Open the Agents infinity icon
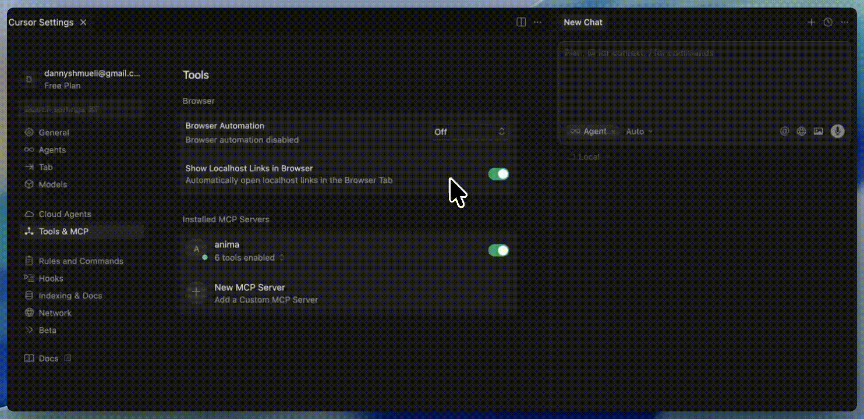 pyautogui.click(x=29, y=150)
